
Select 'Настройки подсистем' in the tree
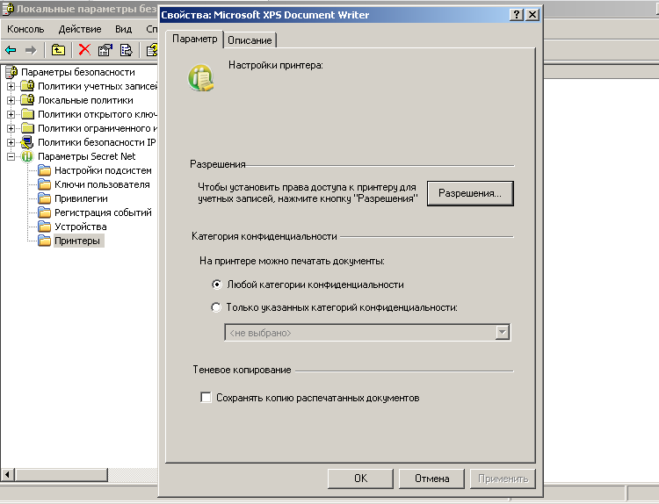tap(103, 170)
